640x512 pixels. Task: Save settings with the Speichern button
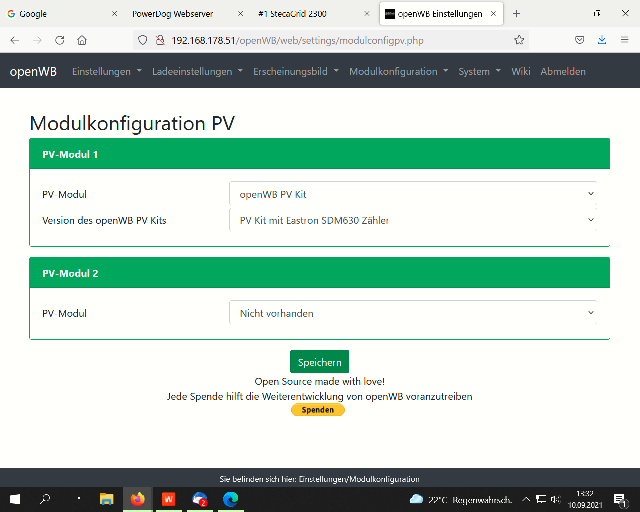pos(320,362)
